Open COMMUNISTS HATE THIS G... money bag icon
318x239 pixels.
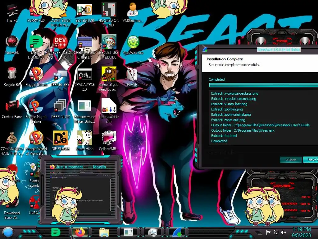[12, 143]
